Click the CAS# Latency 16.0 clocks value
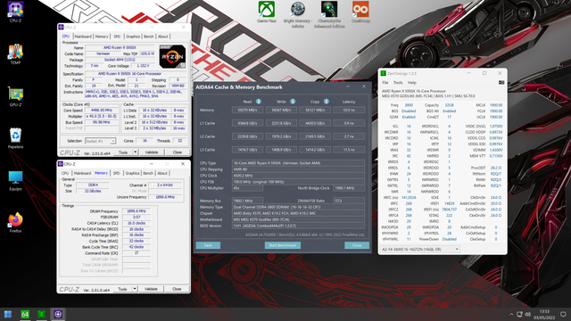 pos(137,223)
